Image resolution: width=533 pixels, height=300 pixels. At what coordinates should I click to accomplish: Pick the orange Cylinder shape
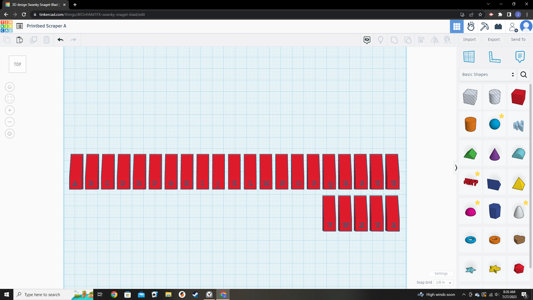(x=470, y=124)
